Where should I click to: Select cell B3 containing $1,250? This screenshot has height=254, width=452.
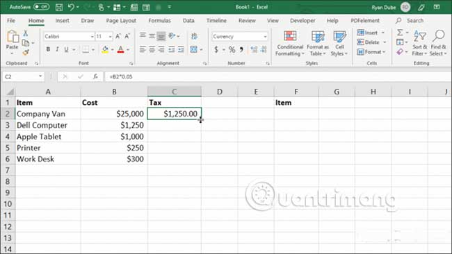114,125
